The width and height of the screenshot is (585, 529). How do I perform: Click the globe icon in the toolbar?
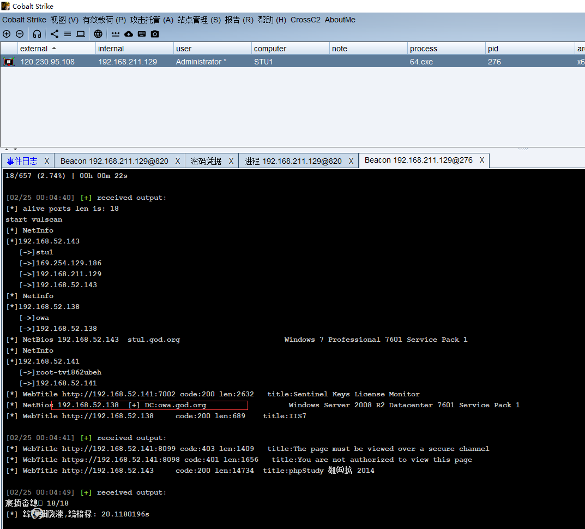tap(98, 34)
